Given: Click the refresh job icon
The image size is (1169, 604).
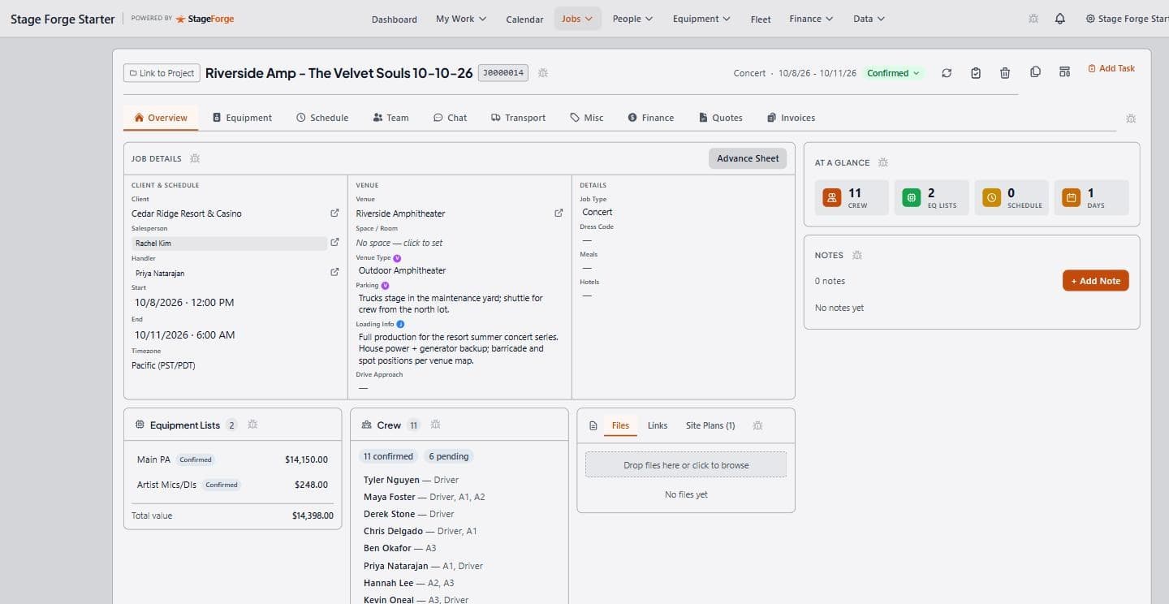Looking at the screenshot, I should click(x=947, y=73).
